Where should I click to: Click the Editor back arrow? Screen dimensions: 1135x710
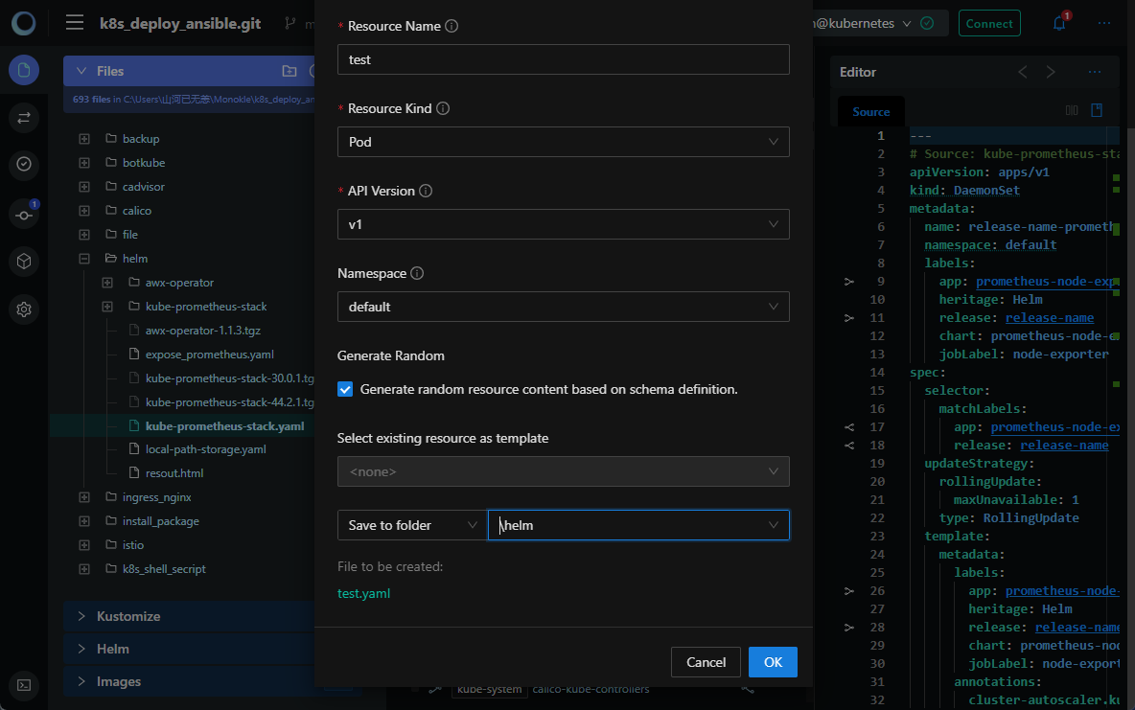pyautogui.click(x=1023, y=72)
